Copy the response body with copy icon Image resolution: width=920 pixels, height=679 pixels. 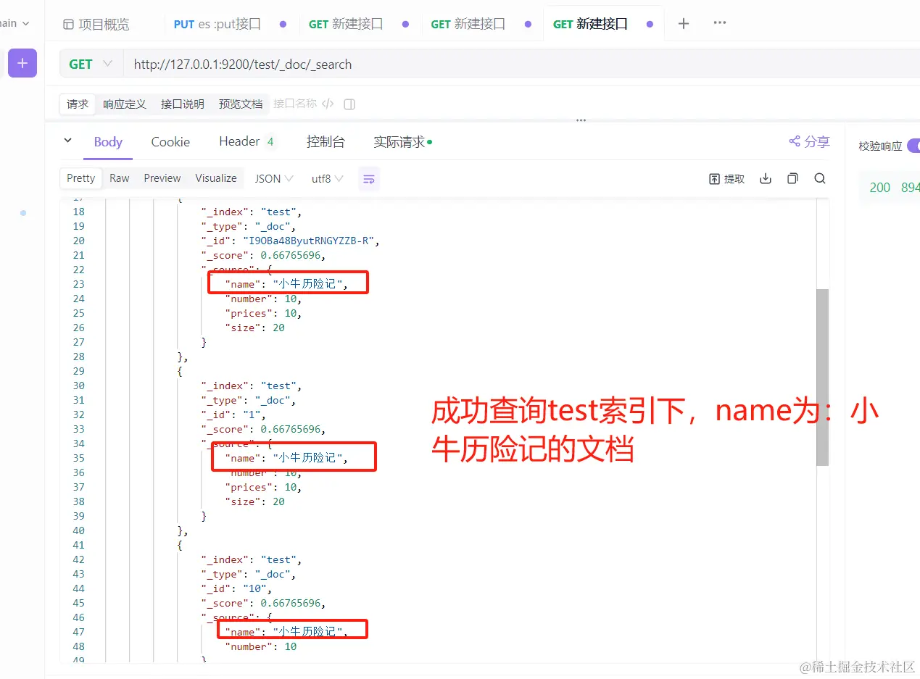(792, 178)
